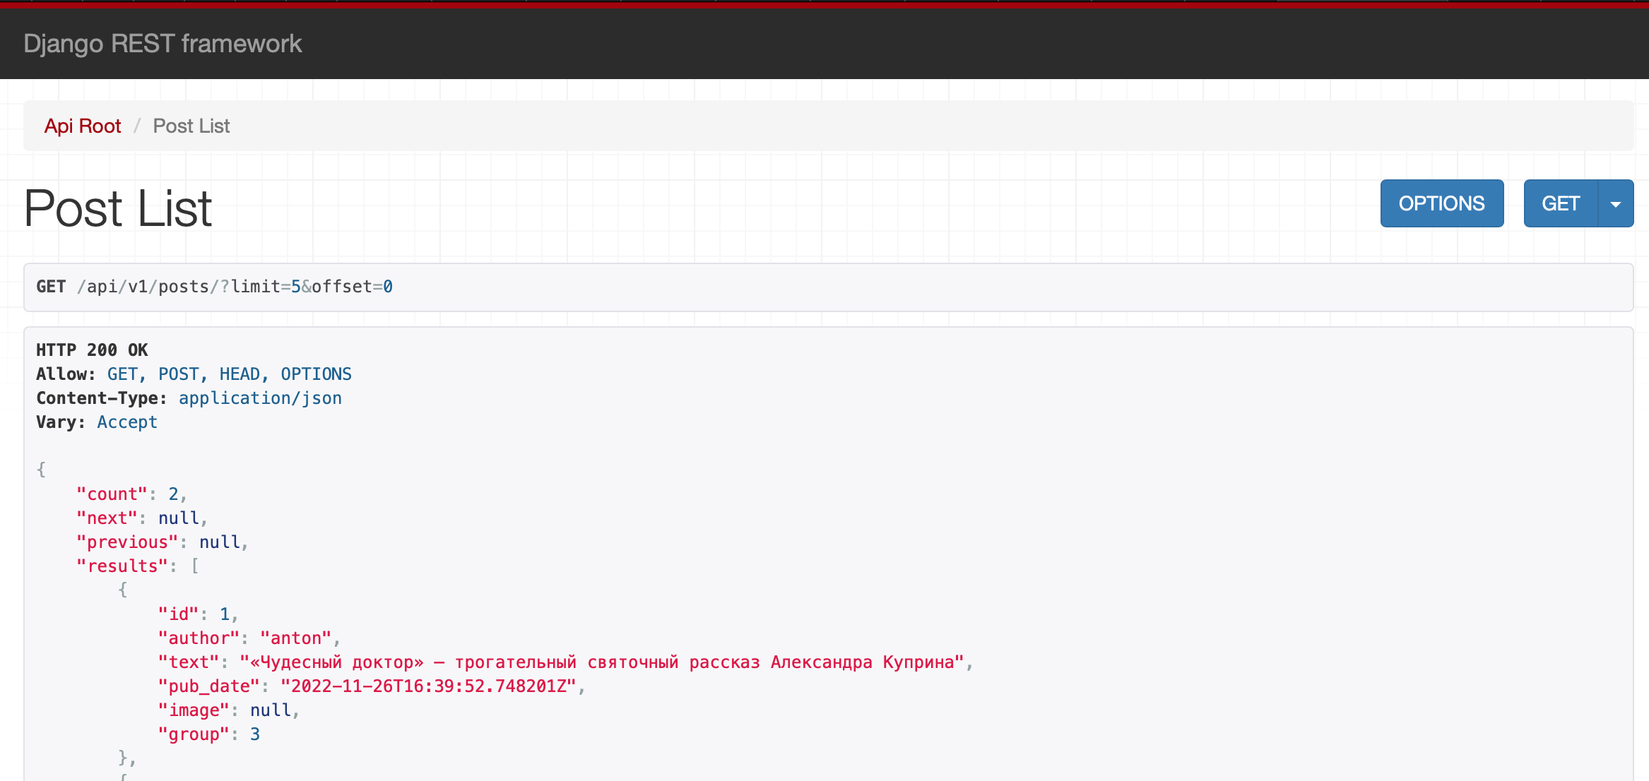Click the "next": null line
1649x781 pixels.
tap(142, 518)
